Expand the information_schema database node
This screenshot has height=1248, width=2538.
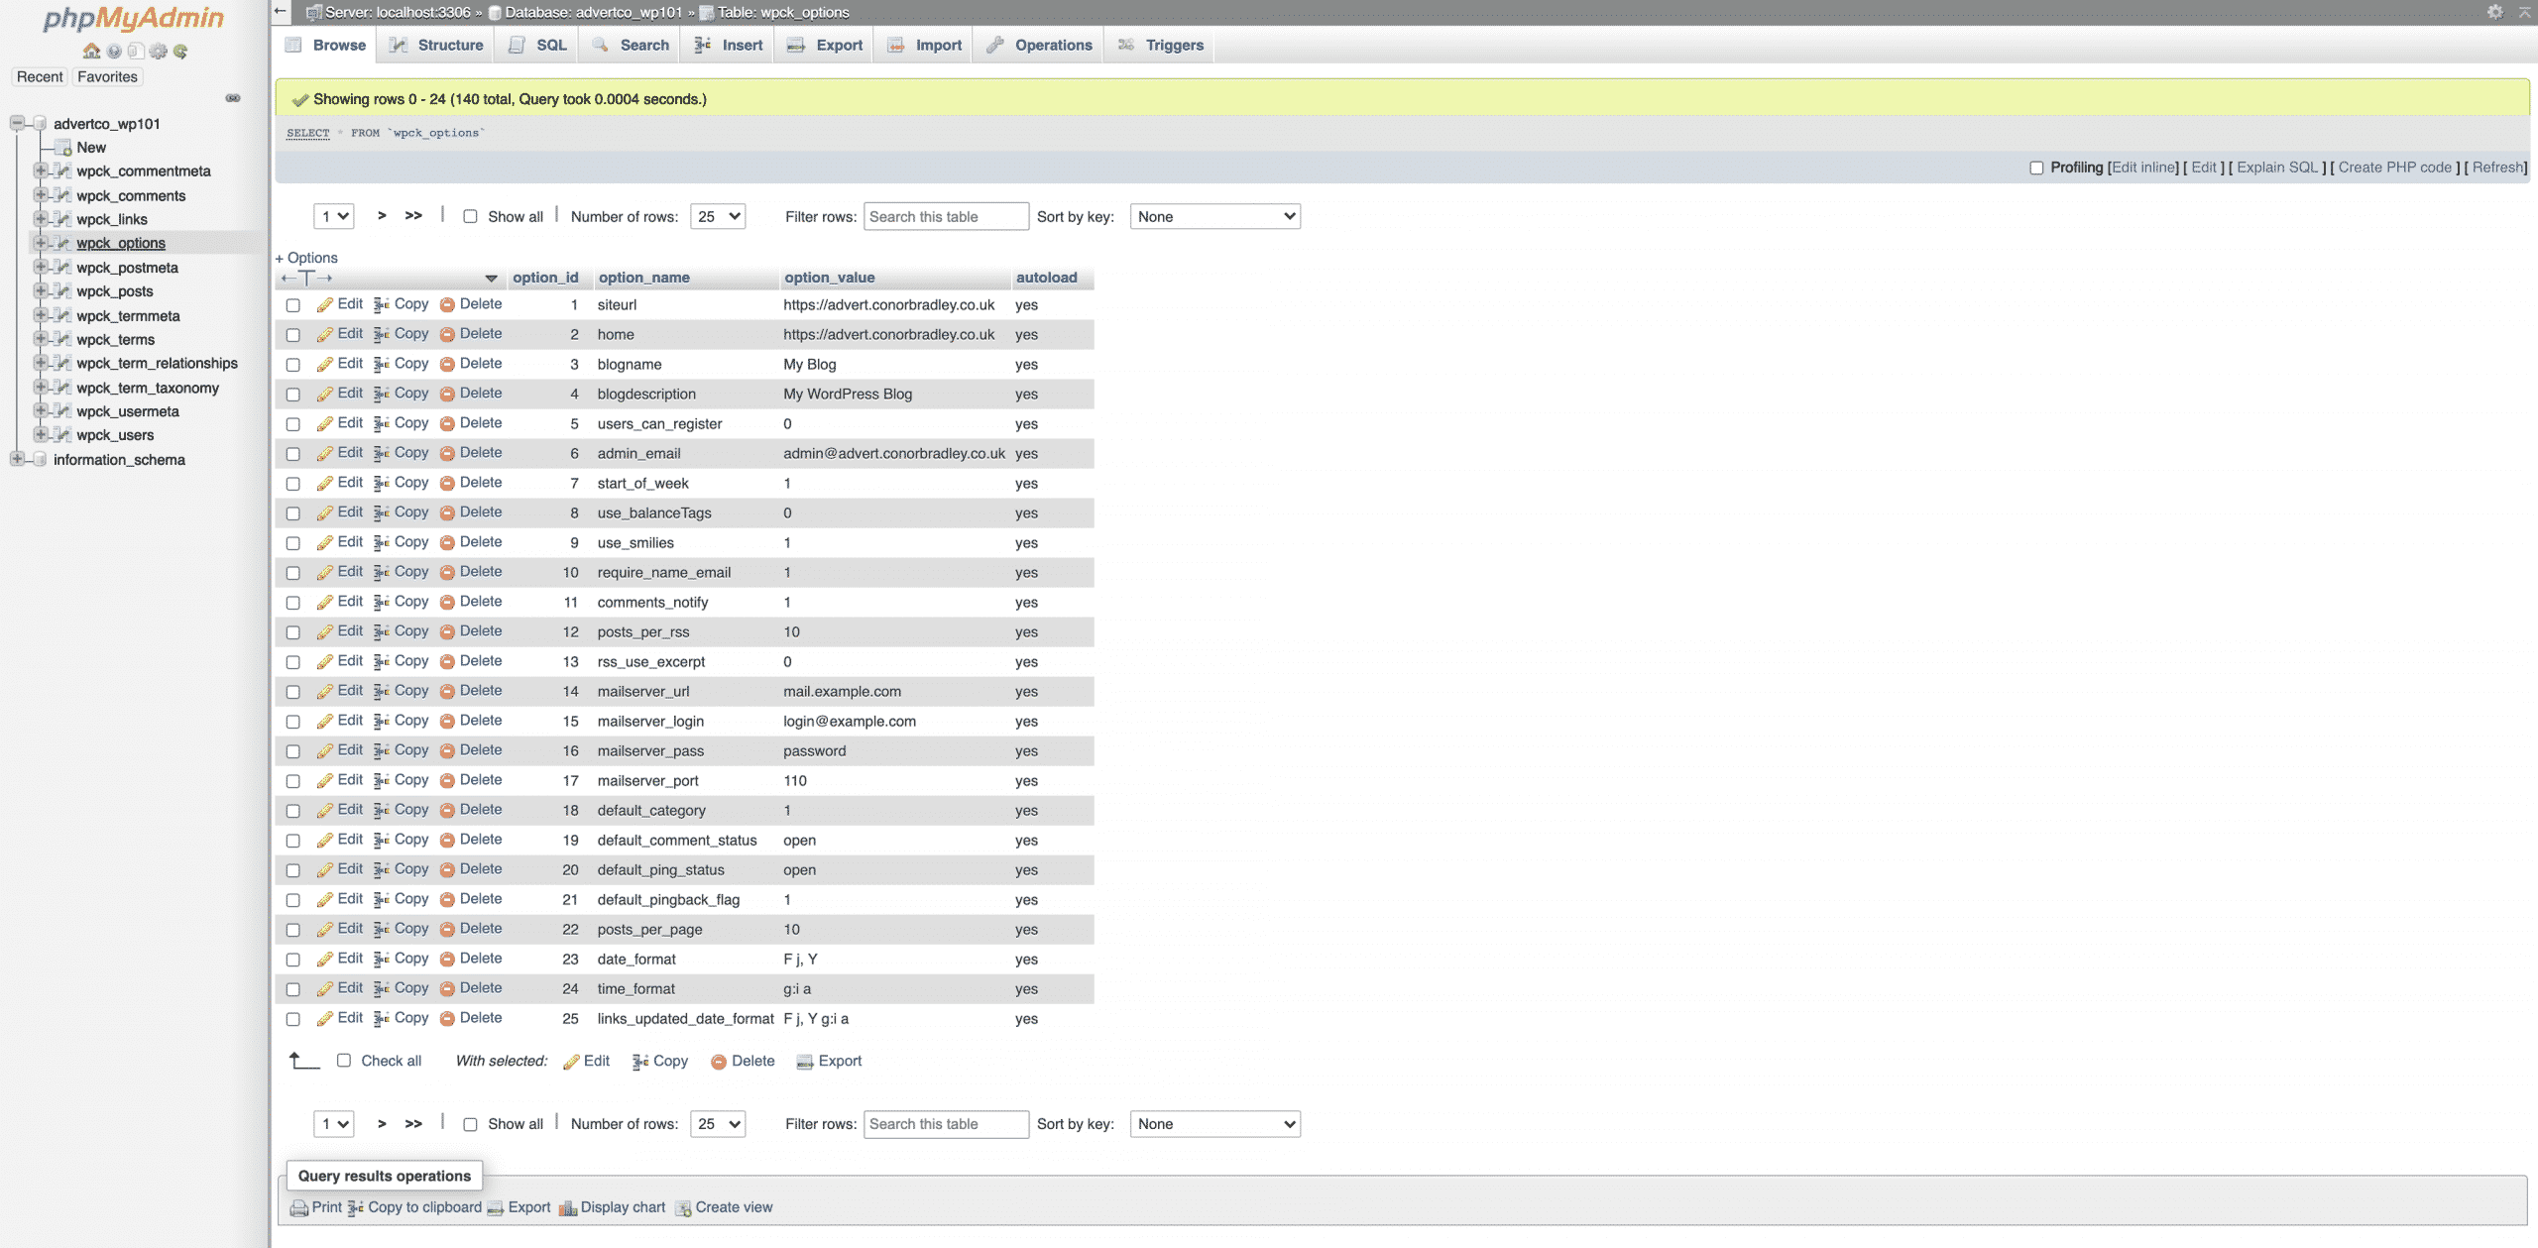pyautogui.click(x=17, y=460)
